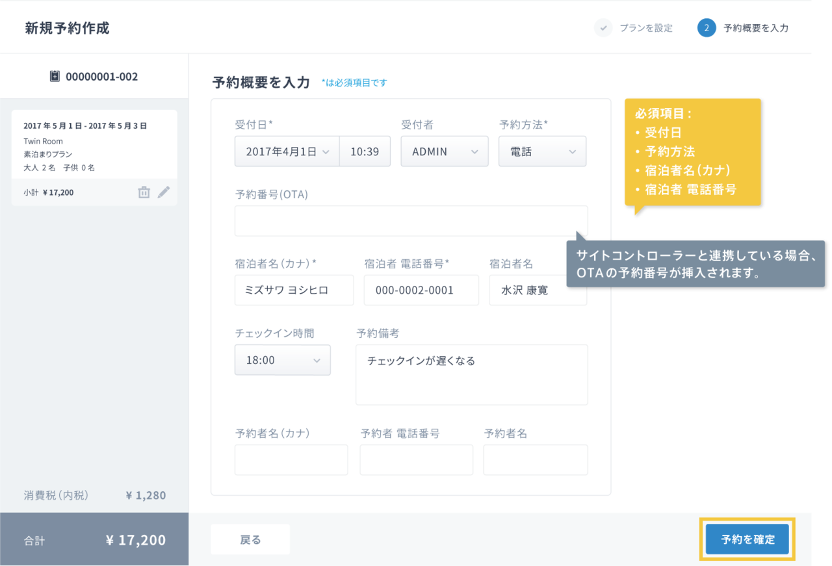
Task: Open the 予約方法 電話 dropdown
Action: (542, 151)
